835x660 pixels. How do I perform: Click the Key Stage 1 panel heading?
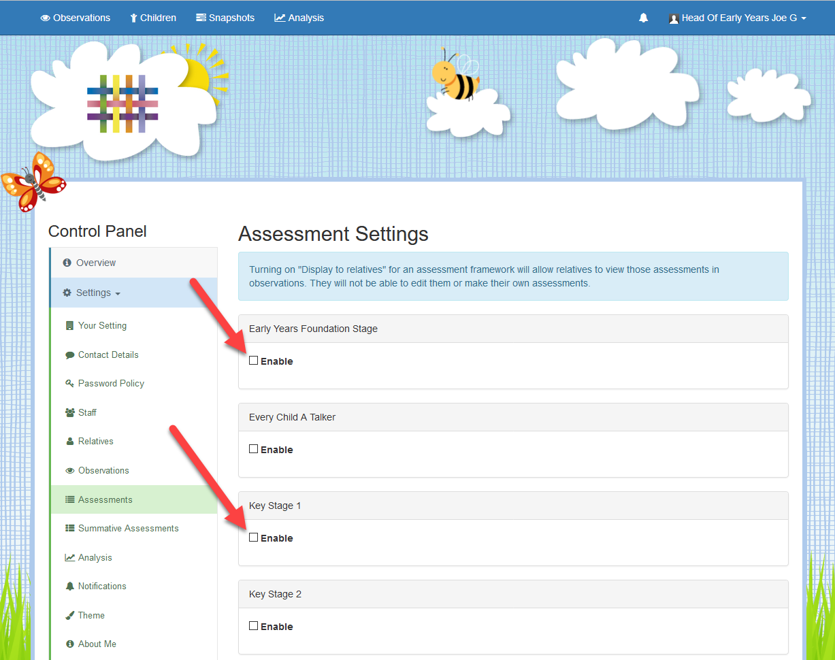513,506
